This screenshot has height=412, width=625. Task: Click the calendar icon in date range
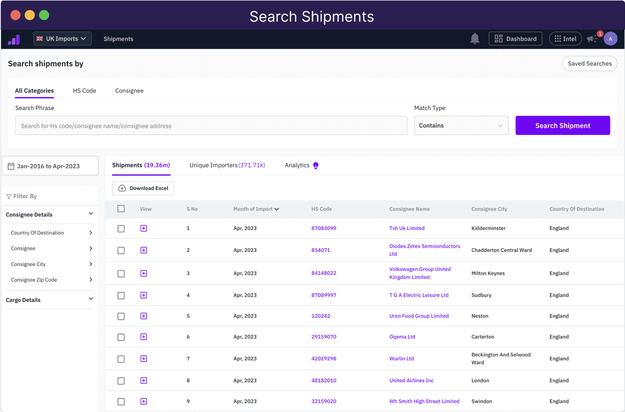(11, 166)
